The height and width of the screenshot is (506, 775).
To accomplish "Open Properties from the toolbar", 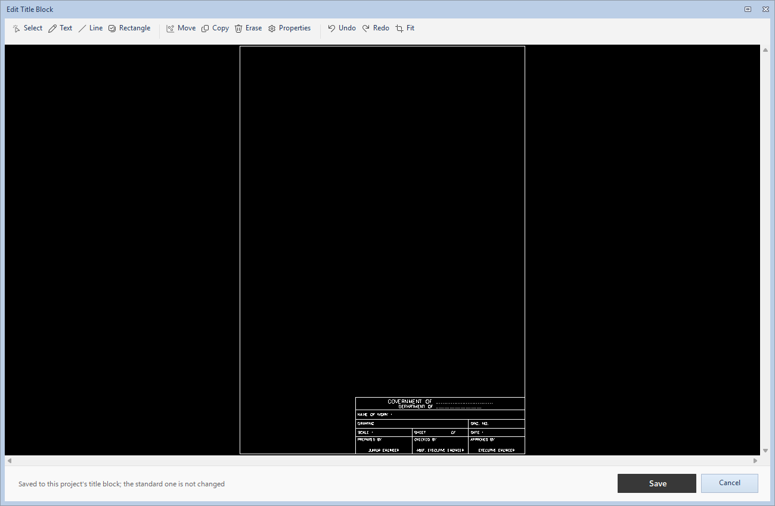I will pyautogui.click(x=289, y=28).
